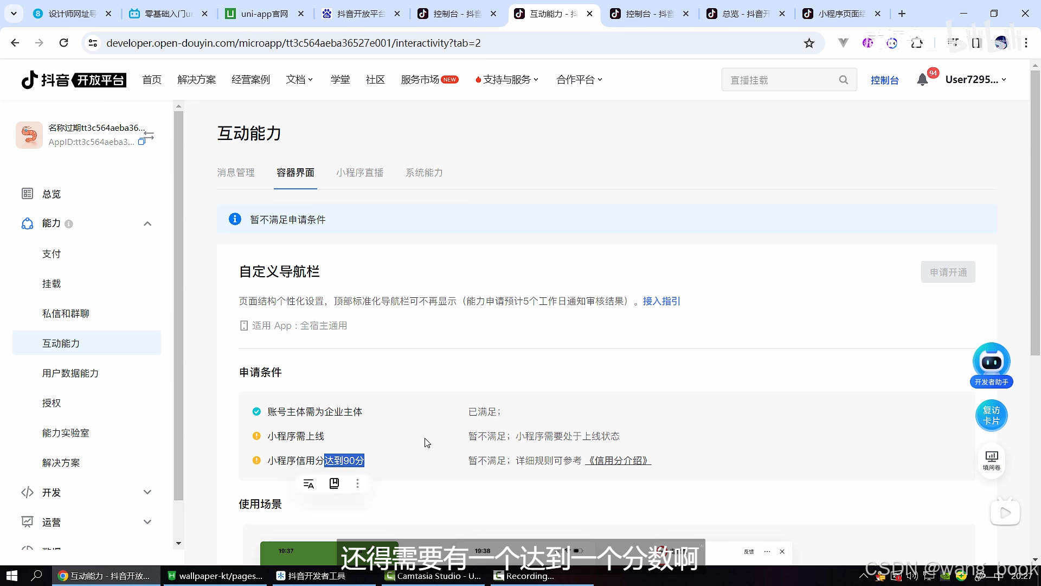Screen dimensions: 1041x586
Task: Click the browser address bar URL
Action: click(x=293, y=43)
